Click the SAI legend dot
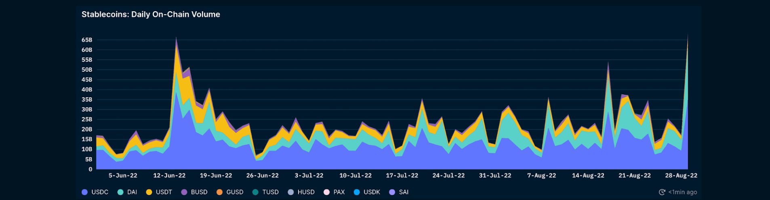The width and height of the screenshot is (770, 200). [x=392, y=192]
